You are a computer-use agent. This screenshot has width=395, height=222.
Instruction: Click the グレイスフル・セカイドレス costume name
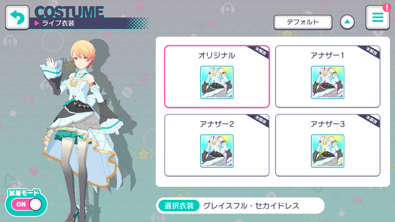click(251, 206)
